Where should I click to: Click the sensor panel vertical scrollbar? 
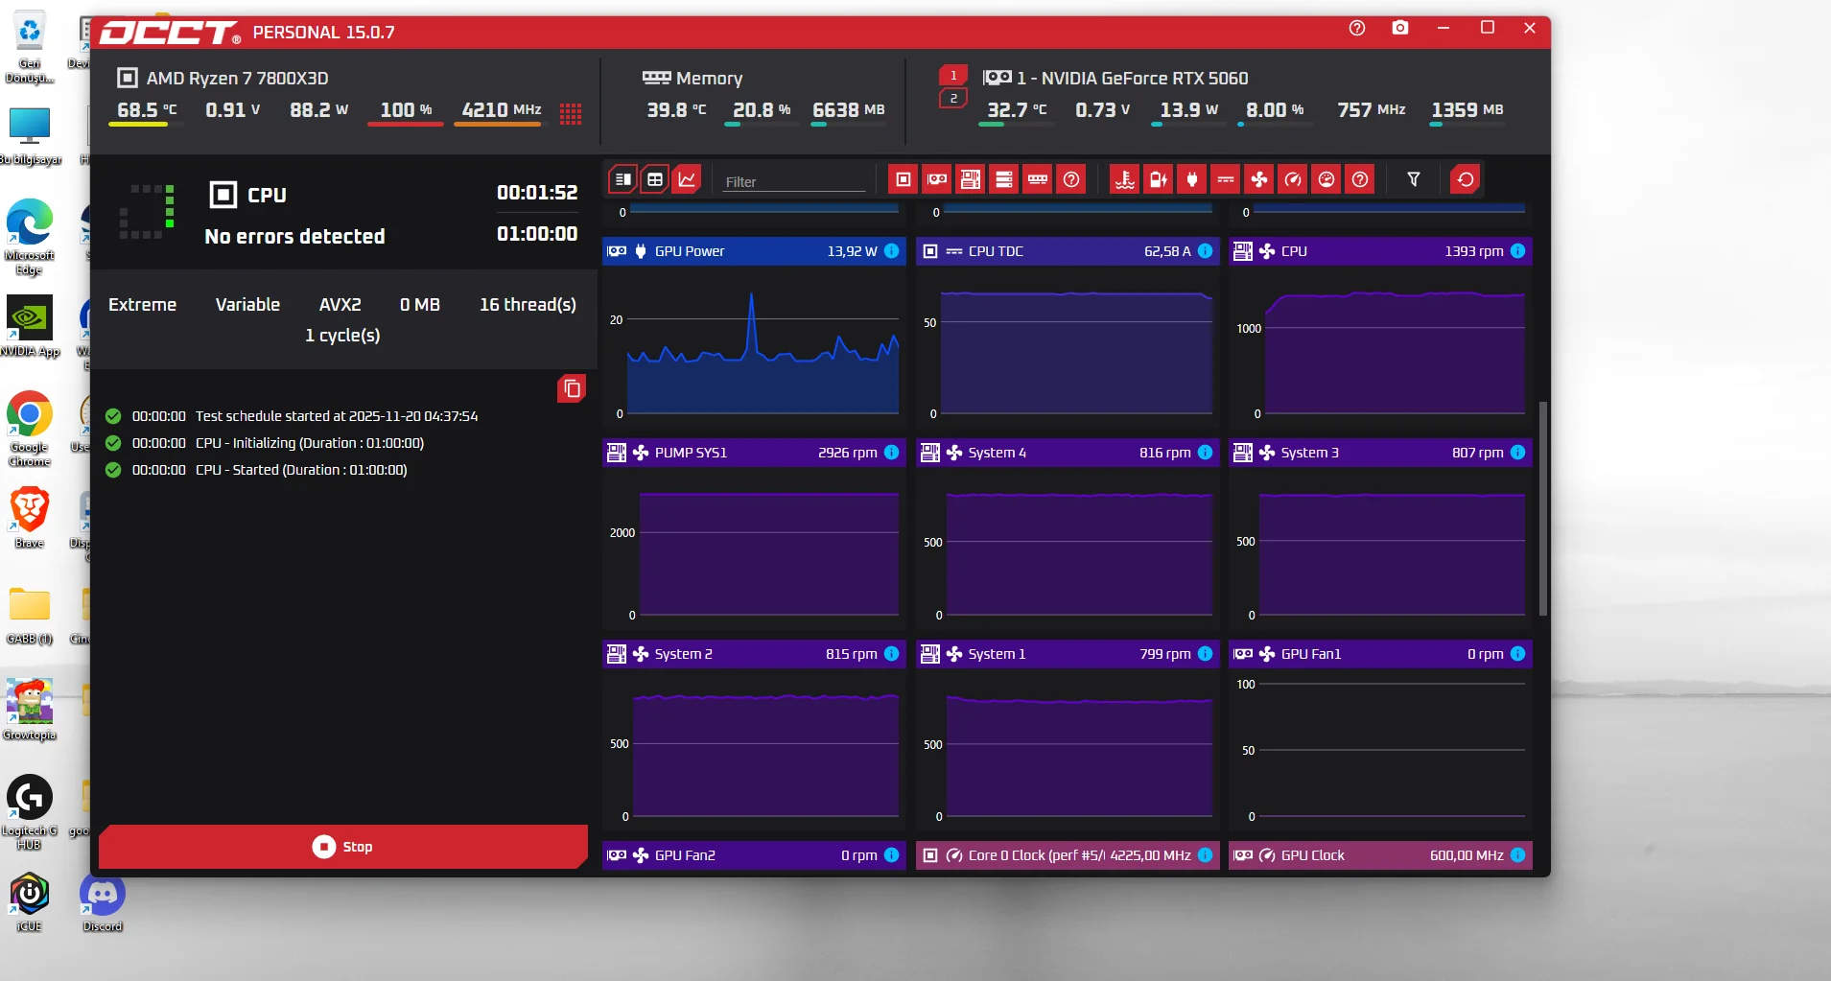click(x=1542, y=508)
